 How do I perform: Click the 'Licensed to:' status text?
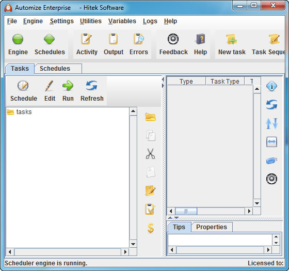click(265, 263)
